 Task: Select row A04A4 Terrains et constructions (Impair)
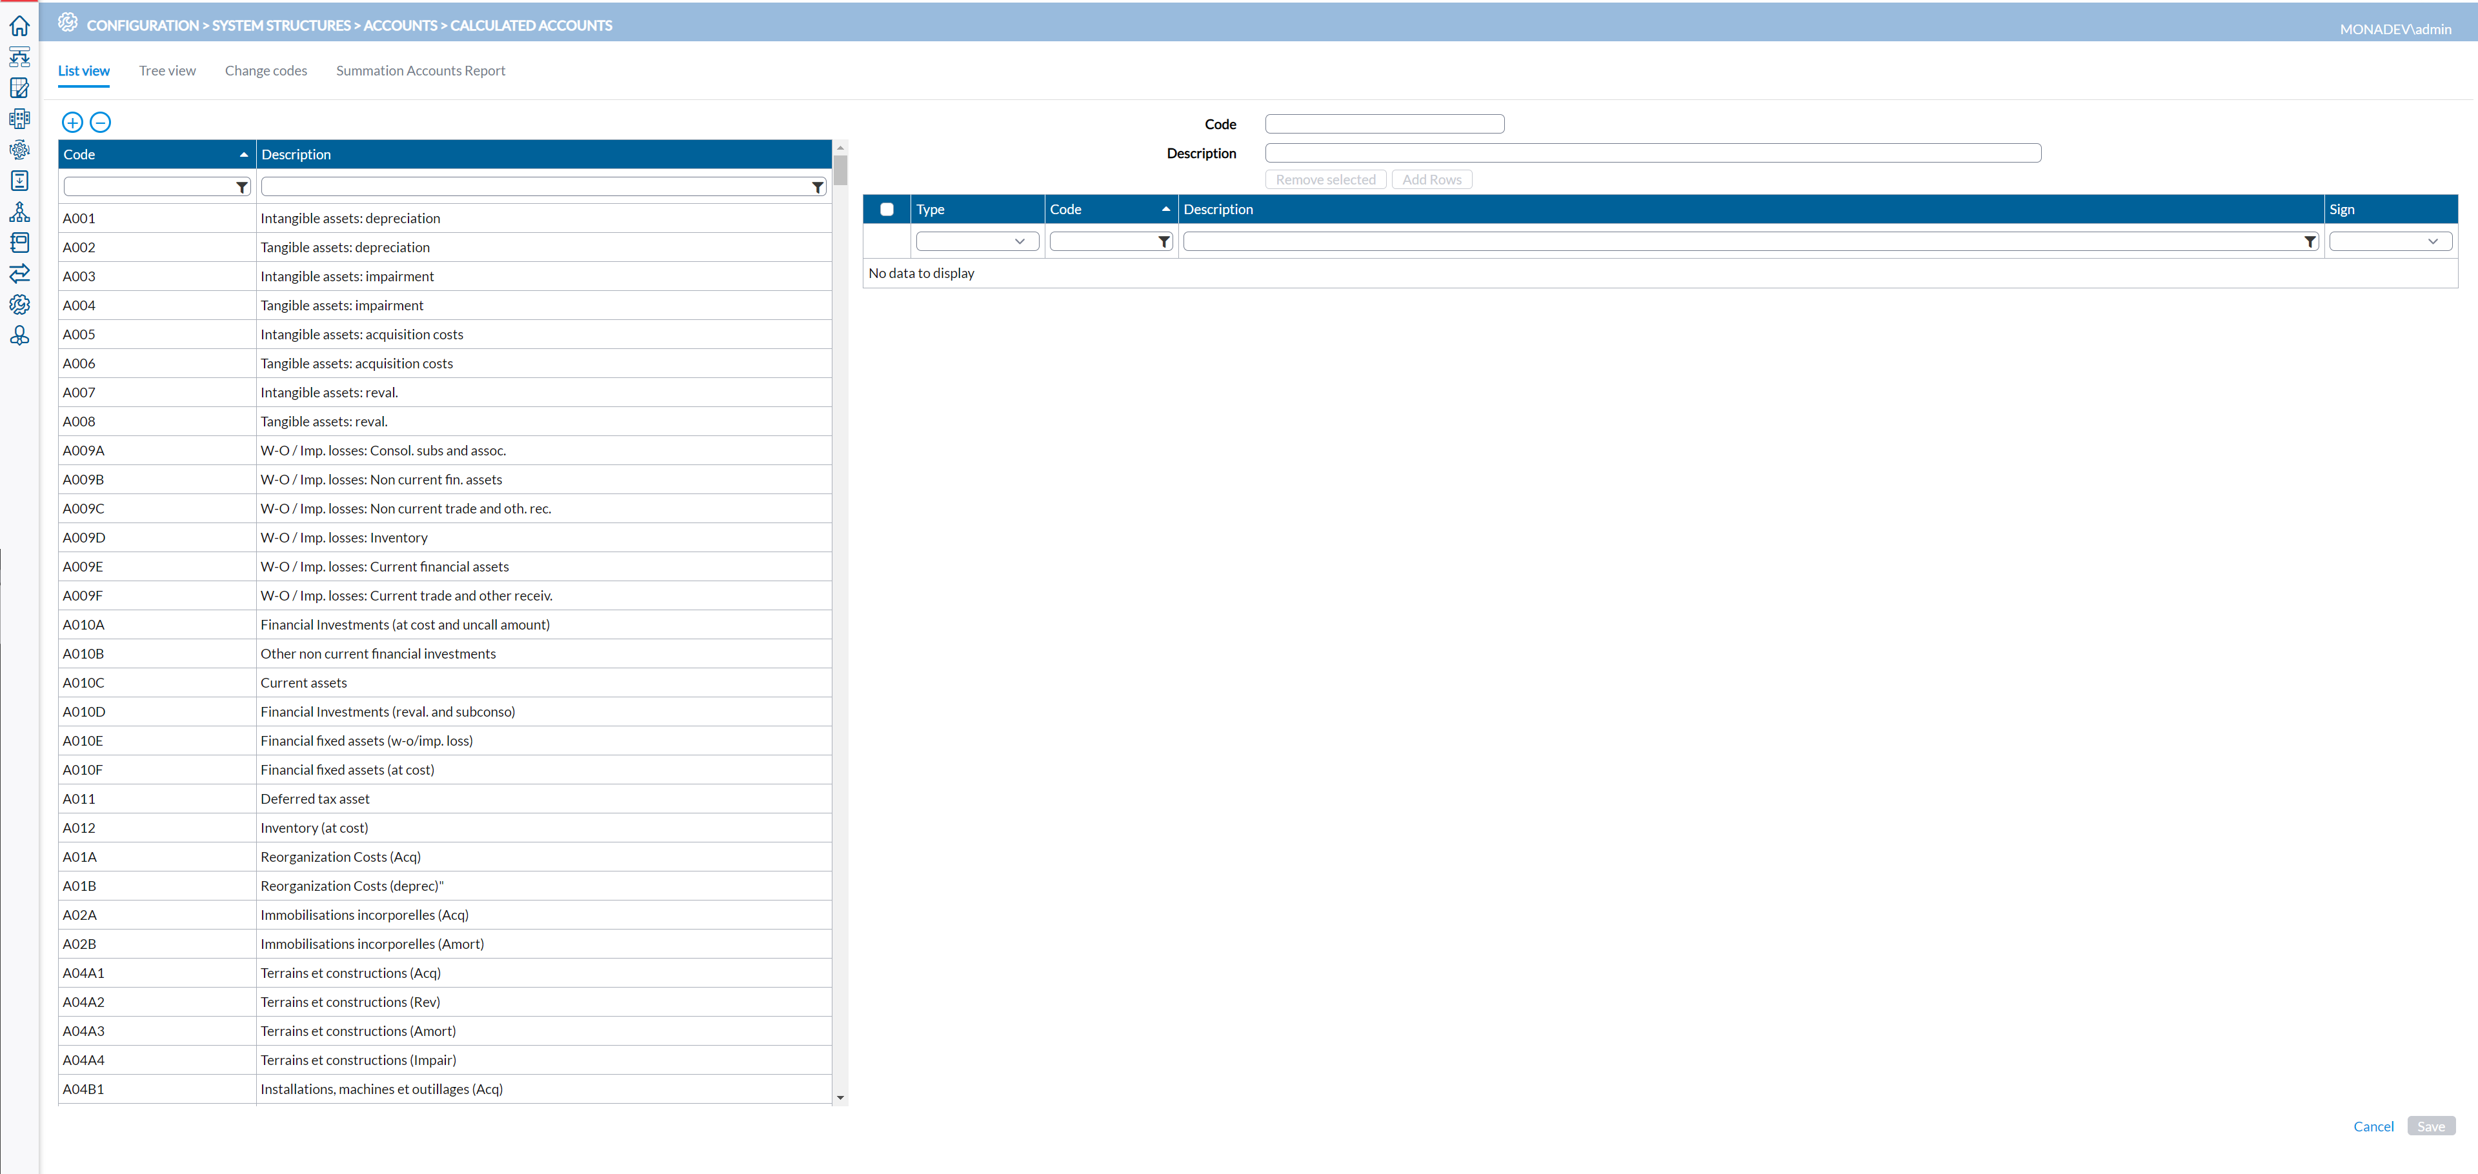445,1060
